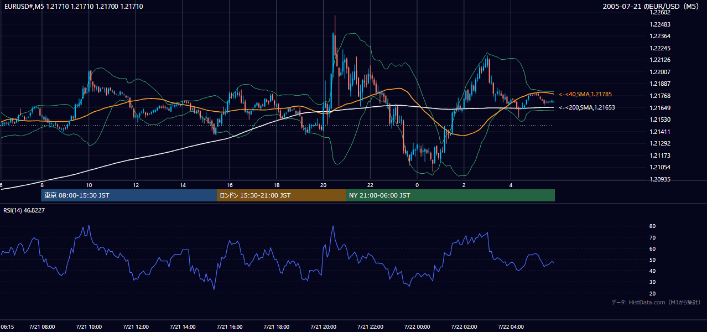Click hour label 18 under price chart
Screen dimensions: 707x332
pos(277,185)
